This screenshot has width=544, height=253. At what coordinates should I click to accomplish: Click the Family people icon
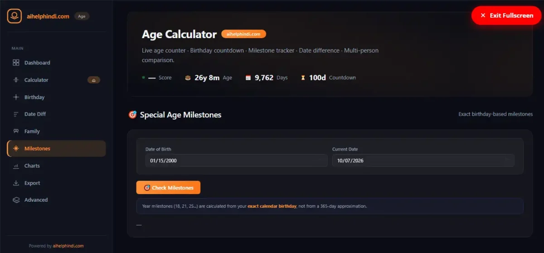point(16,131)
